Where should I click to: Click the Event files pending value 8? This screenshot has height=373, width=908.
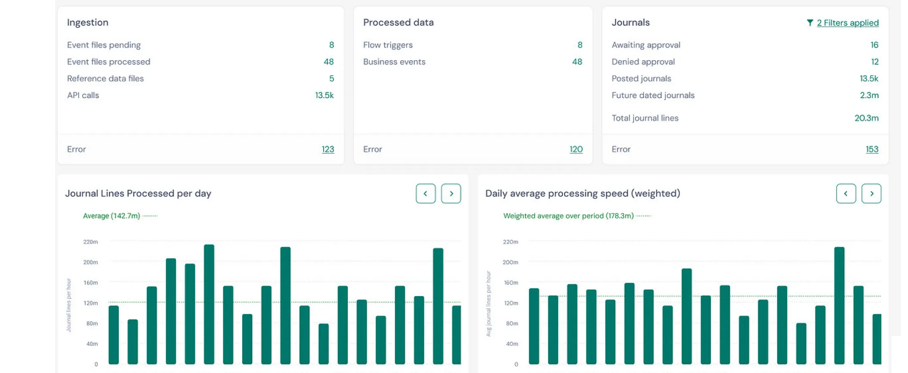(x=331, y=45)
